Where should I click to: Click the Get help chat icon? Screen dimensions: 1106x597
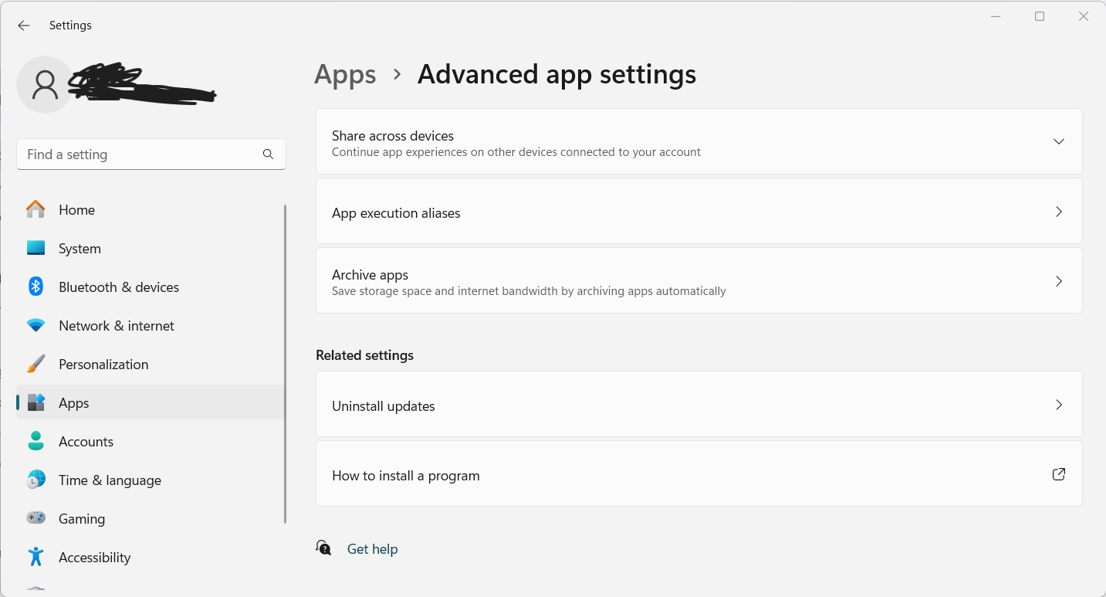point(324,548)
